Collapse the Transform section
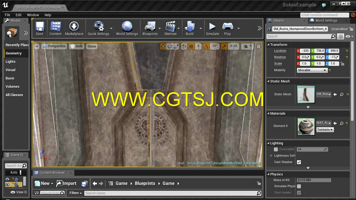The width and height of the screenshot is (356, 200). pos(268,45)
